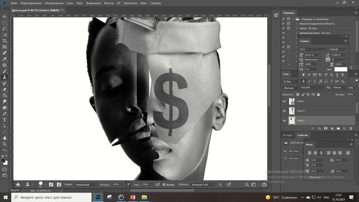This screenshot has height=202, width=359.
Task: Delete layer with the trash icon
Action: [351, 128]
